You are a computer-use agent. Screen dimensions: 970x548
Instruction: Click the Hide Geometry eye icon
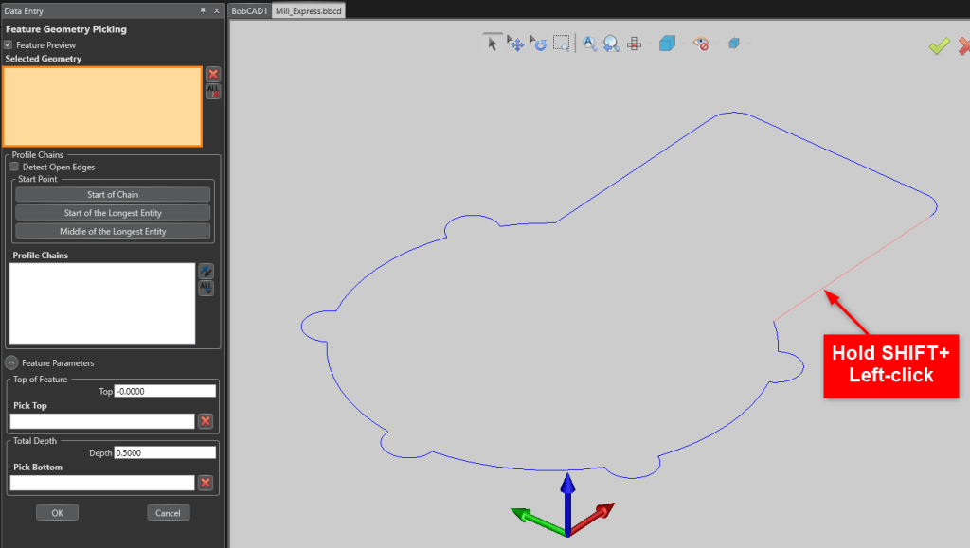coord(700,43)
